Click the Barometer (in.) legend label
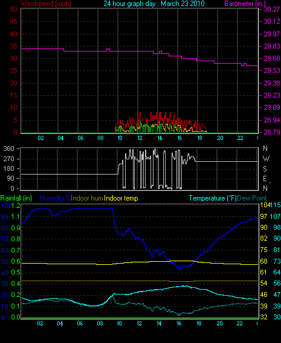The height and width of the screenshot is (343, 281). point(245,4)
